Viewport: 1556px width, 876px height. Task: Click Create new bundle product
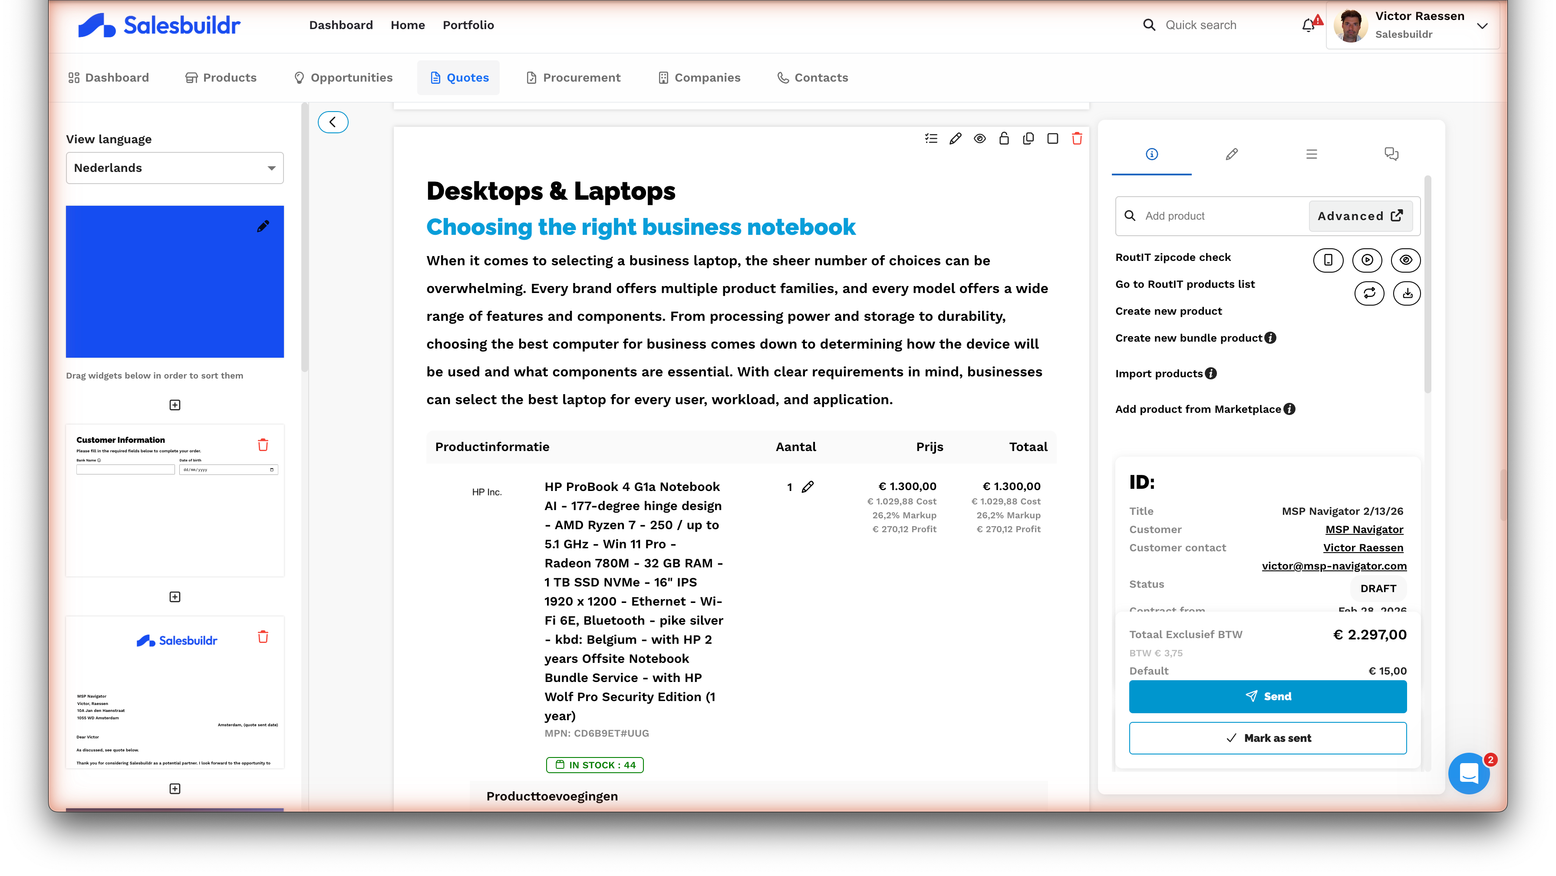(1188, 338)
